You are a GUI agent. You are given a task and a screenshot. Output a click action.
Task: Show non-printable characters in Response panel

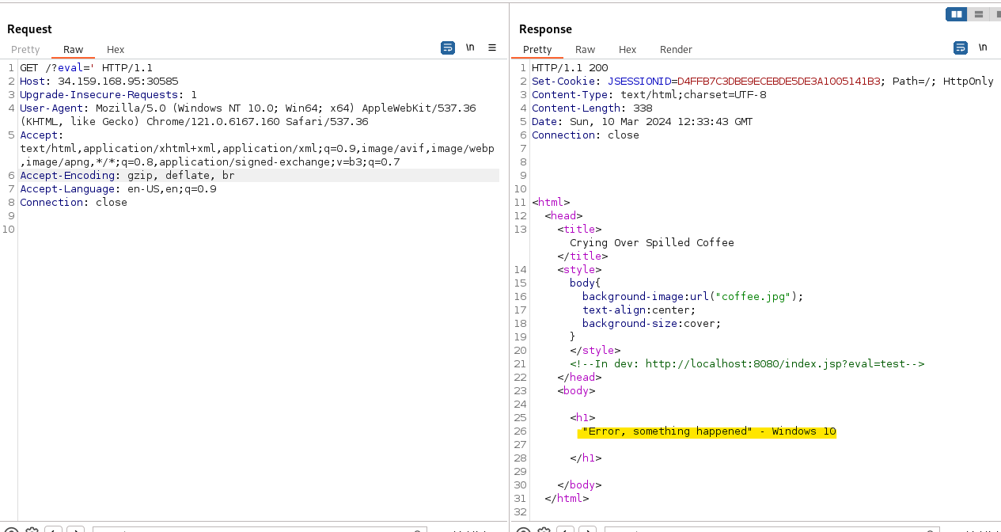[983, 48]
